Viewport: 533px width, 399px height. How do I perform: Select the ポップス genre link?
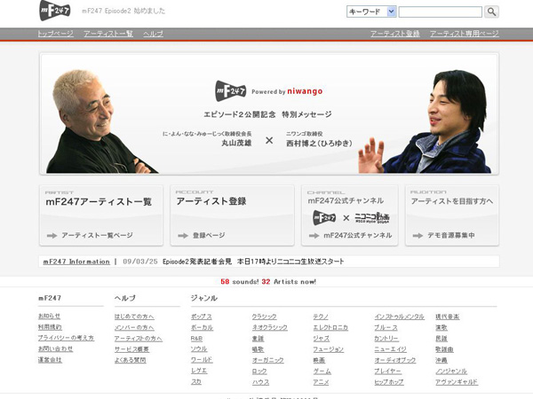click(202, 317)
